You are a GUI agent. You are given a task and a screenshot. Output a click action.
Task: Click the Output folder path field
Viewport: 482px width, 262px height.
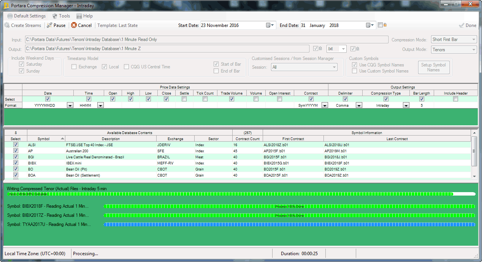pyautogui.click(x=167, y=49)
